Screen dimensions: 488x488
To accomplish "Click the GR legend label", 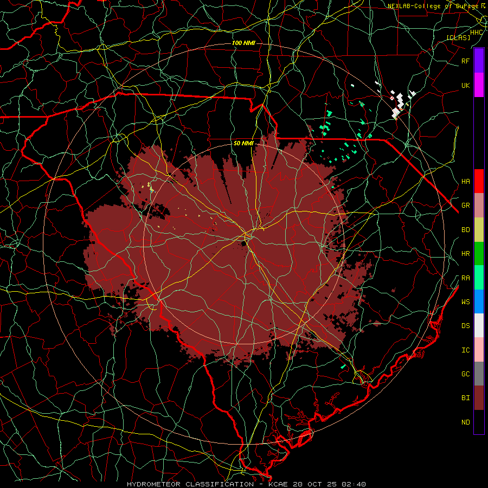I will coord(465,206).
